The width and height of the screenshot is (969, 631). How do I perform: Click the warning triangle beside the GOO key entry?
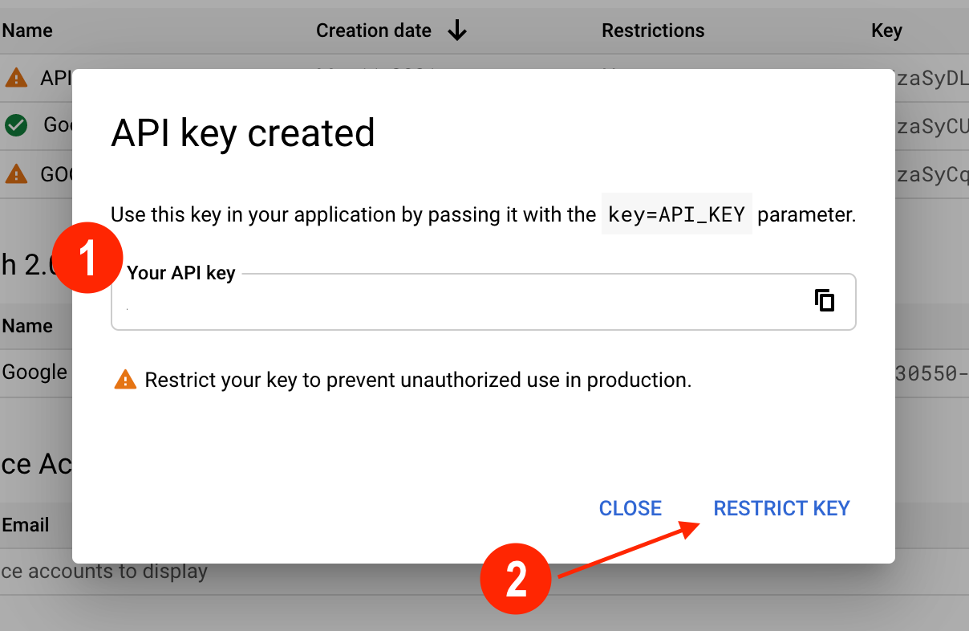click(x=14, y=173)
